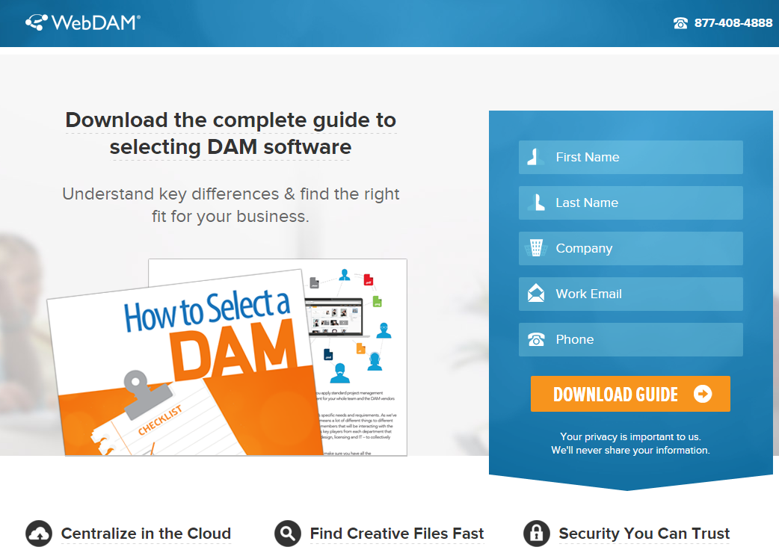Click the 877-408-4888 phone number

[x=733, y=23]
